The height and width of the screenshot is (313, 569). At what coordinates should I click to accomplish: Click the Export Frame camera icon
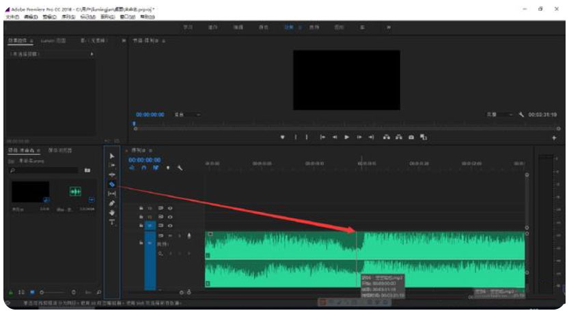(x=411, y=136)
